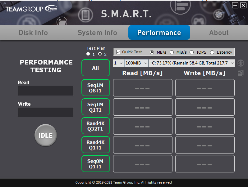248x187 pixels.
Task: Choose Test Plan 2 radio button
Action: coord(100,54)
